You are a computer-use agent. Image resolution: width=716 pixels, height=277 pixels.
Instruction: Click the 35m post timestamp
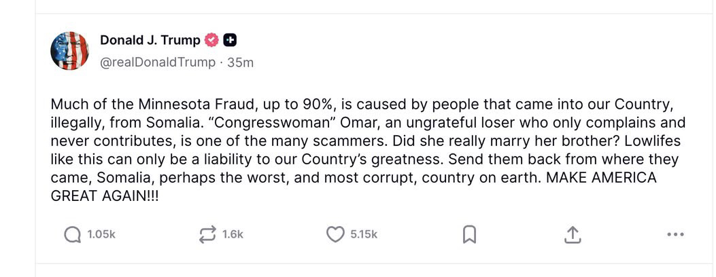pyautogui.click(x=241, y=62)
